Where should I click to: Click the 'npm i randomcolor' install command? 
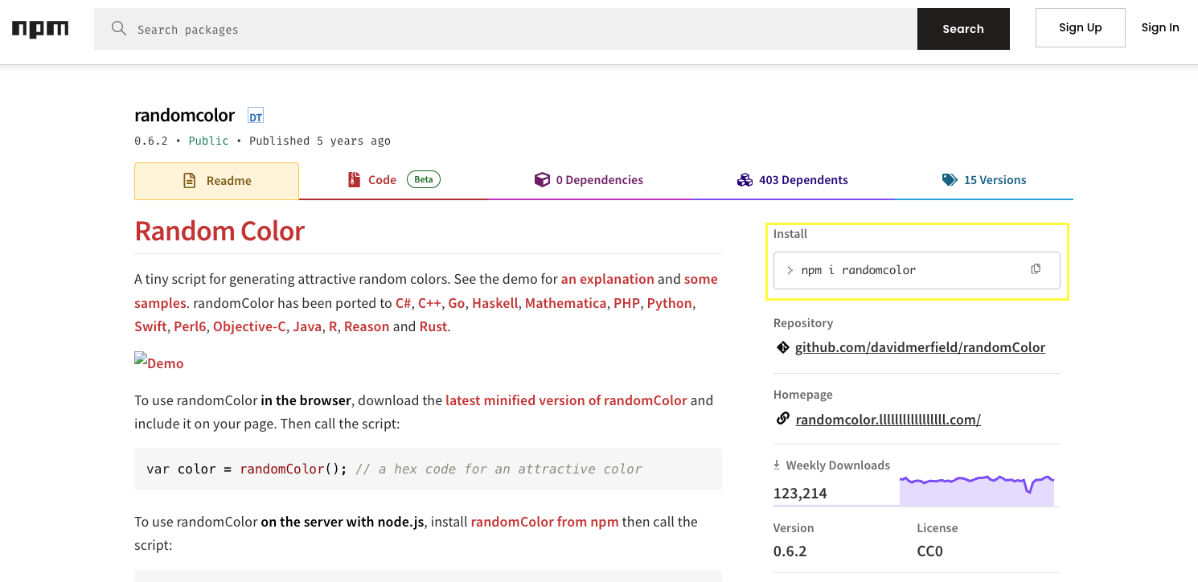pos(859,270)
